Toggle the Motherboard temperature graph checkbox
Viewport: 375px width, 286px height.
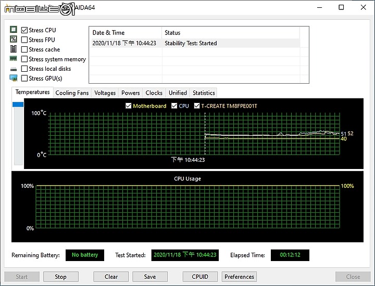129,106
